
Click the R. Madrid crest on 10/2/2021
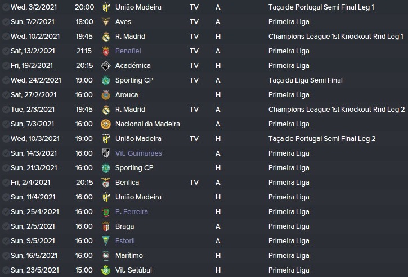point(106,37)
